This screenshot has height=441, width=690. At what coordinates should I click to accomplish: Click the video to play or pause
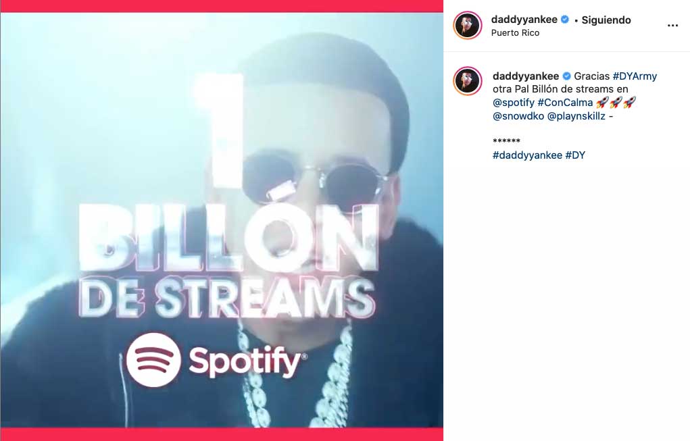222,220
